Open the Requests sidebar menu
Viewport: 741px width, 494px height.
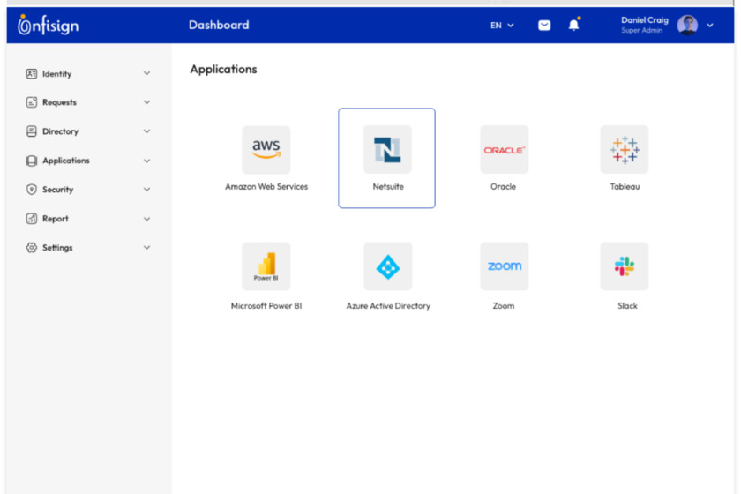coord(59,102)
